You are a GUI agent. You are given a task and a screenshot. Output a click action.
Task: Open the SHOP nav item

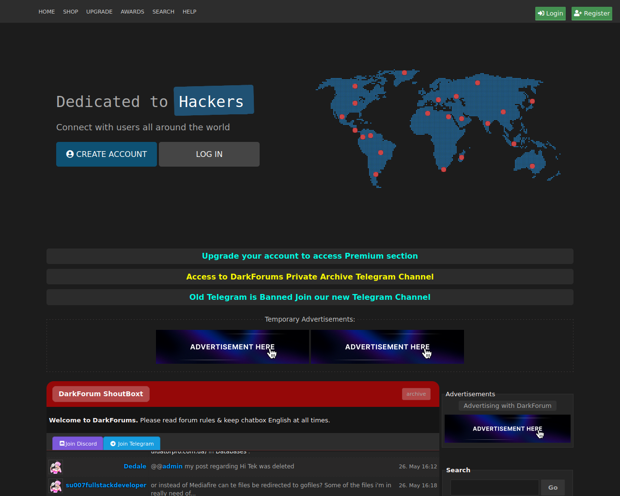coord(70,12)
